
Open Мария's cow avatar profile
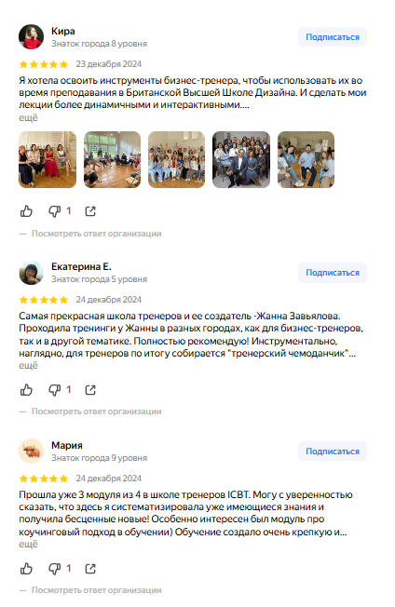pos(32,451)
